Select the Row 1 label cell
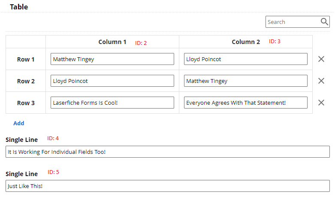Image resolution: width=335 pixels, height=200 pixels. click(x=26, y=59)
